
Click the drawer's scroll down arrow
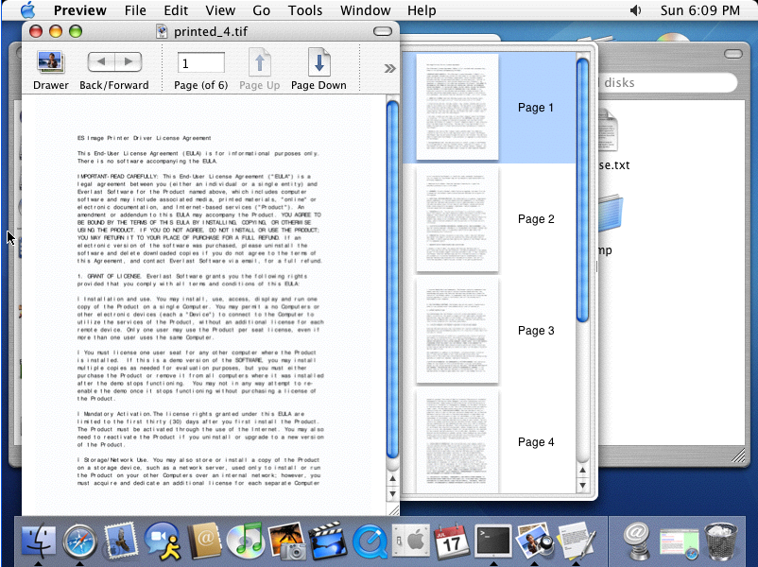click(582, 485)
